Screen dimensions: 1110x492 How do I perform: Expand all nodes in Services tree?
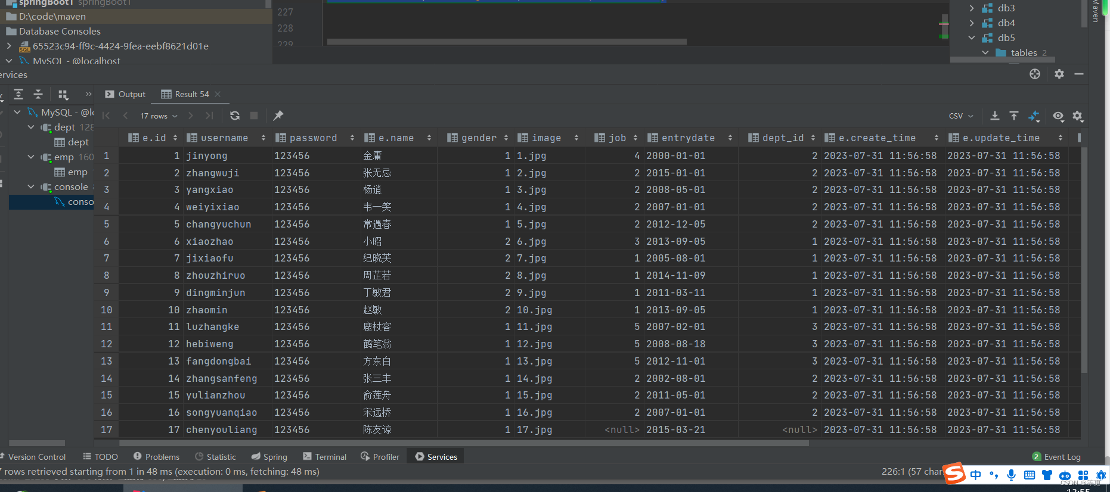click(x=18, y=94)
